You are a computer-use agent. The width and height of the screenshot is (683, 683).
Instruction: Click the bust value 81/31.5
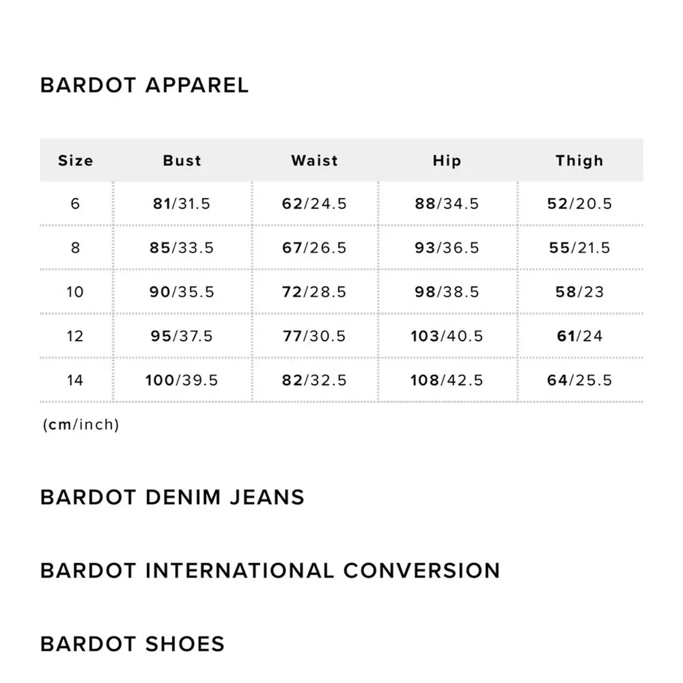(182, 204)
